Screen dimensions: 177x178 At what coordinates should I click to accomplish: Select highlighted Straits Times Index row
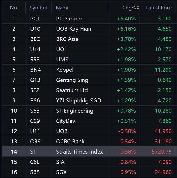pyautogui.click(x=89, y=152)
